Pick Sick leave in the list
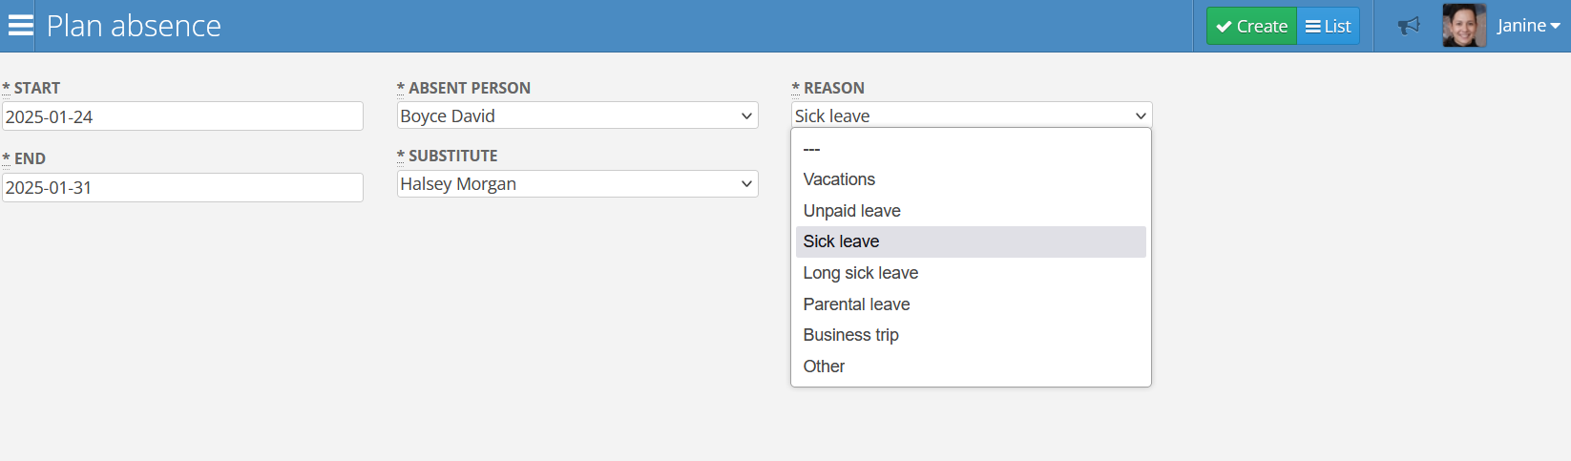Viewport: 1571px width, 461px height. (x=971, y=241)
